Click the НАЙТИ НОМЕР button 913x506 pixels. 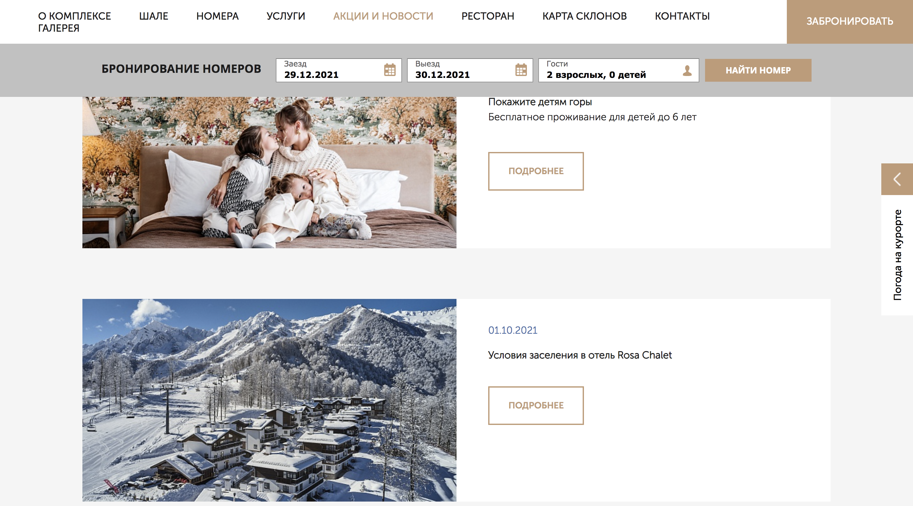click(x=758, y=70)
